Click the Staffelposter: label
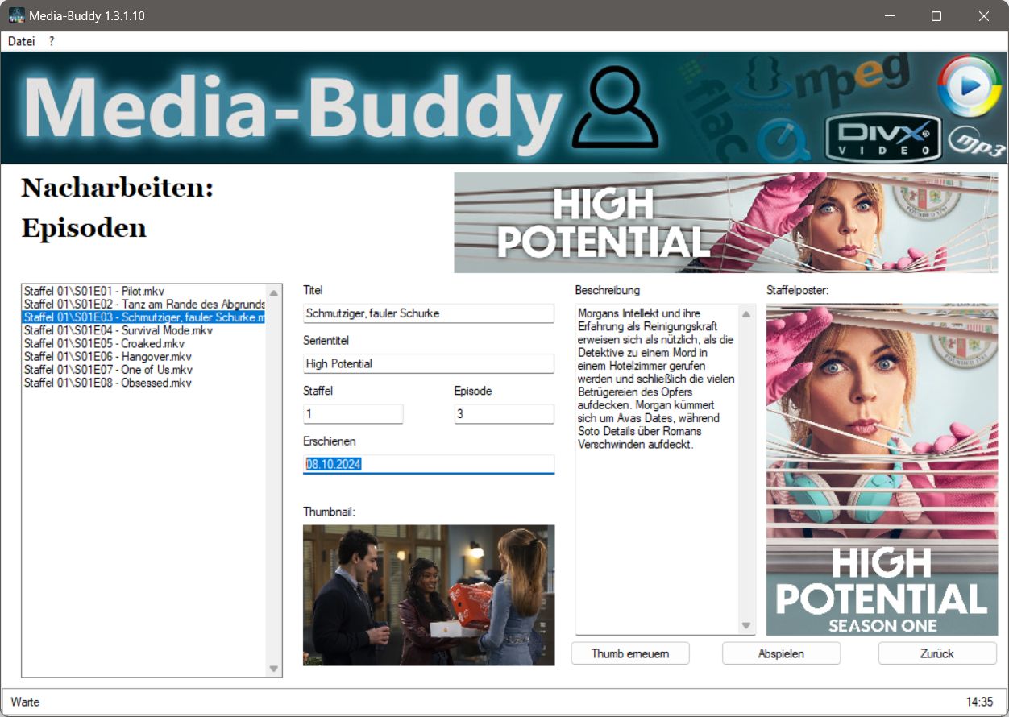Image resolution: width=1009 pixels, height=717 pixels. (x=797, y=290)
